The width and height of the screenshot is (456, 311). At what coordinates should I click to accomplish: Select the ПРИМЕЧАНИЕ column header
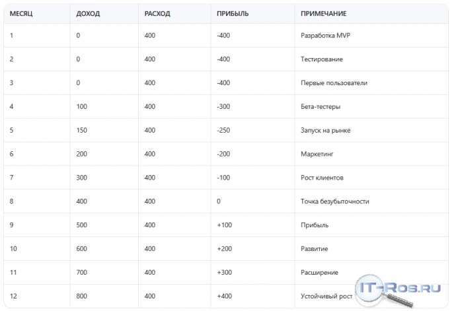point(323,14)
